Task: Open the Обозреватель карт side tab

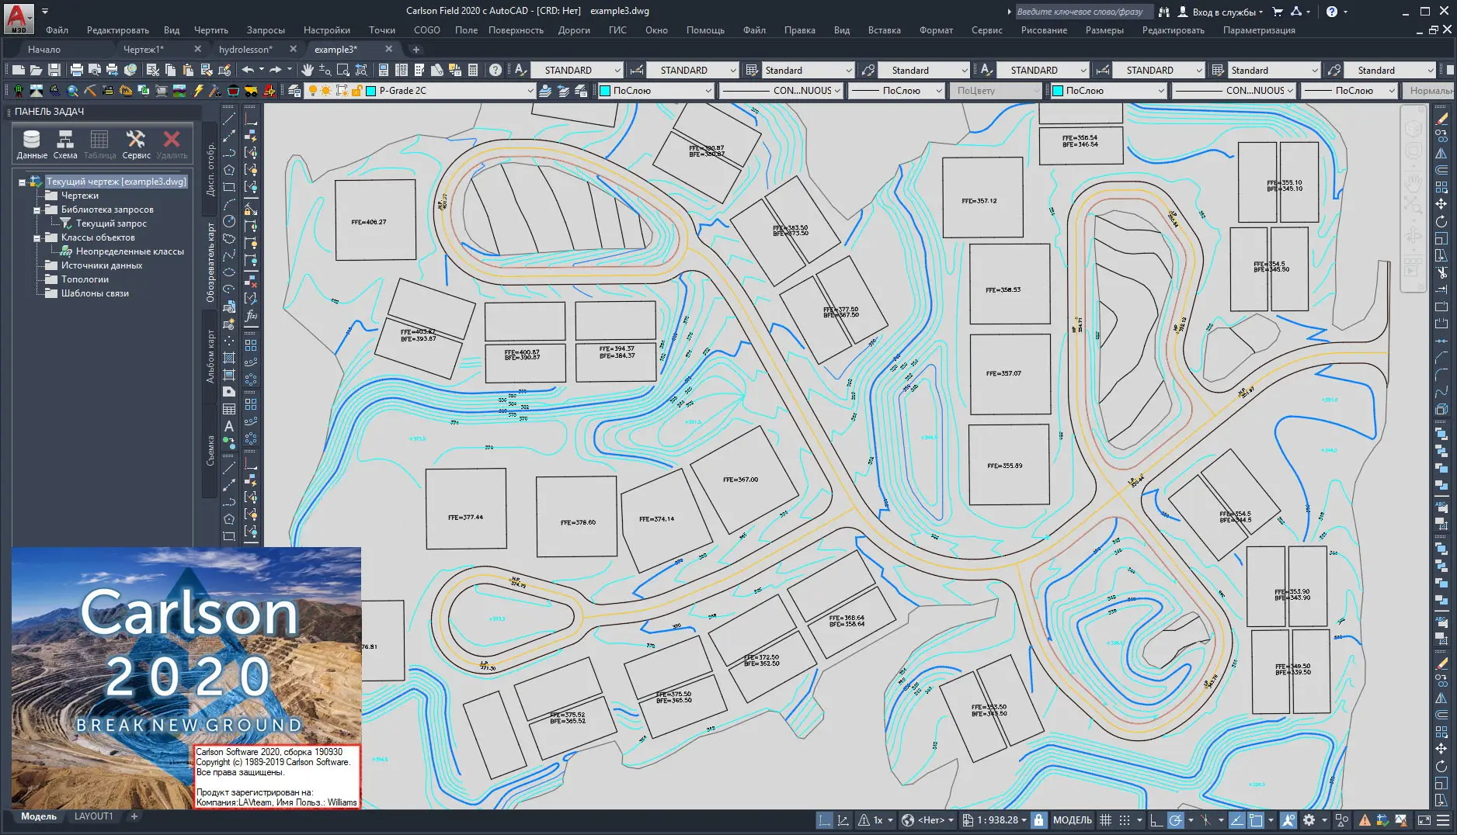Action: pos(210,262)
